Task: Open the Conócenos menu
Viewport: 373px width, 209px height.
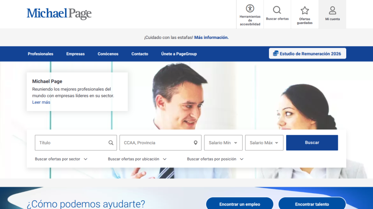Action: 108,54
